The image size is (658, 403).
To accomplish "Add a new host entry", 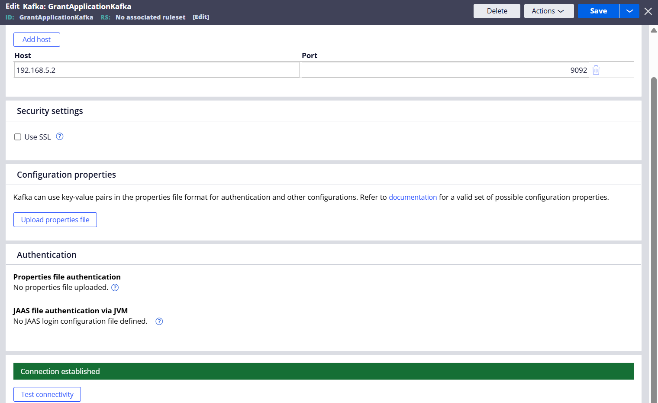I will tap(37, 39).
